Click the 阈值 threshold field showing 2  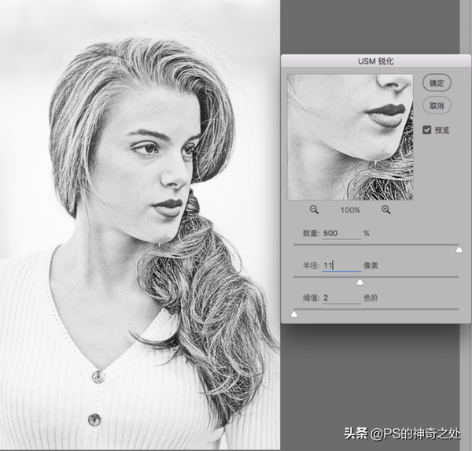tap(341, 298)
